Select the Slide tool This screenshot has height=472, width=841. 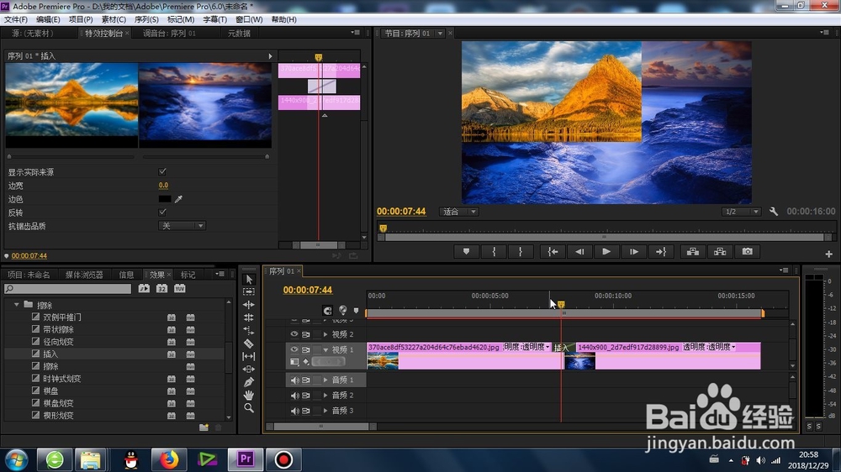pos(249,370)
